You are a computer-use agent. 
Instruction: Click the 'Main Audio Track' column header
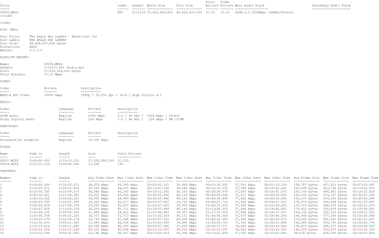(x=250, y=6)
